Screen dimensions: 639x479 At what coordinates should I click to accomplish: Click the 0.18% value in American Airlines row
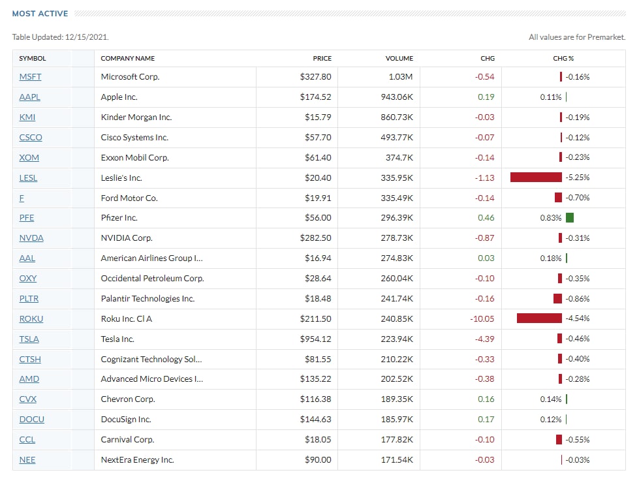click(x=551, y=258)
